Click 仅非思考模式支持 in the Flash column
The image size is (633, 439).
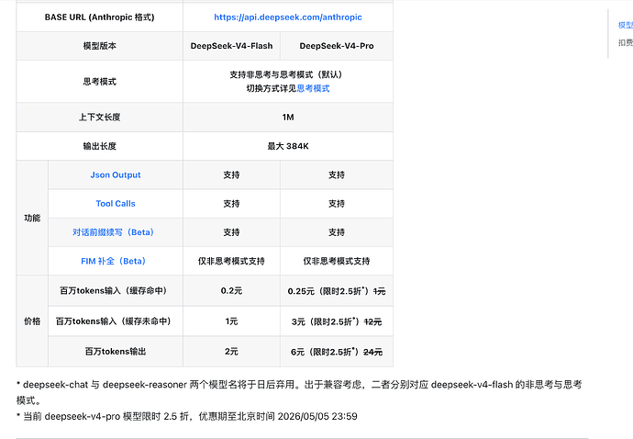232,261
